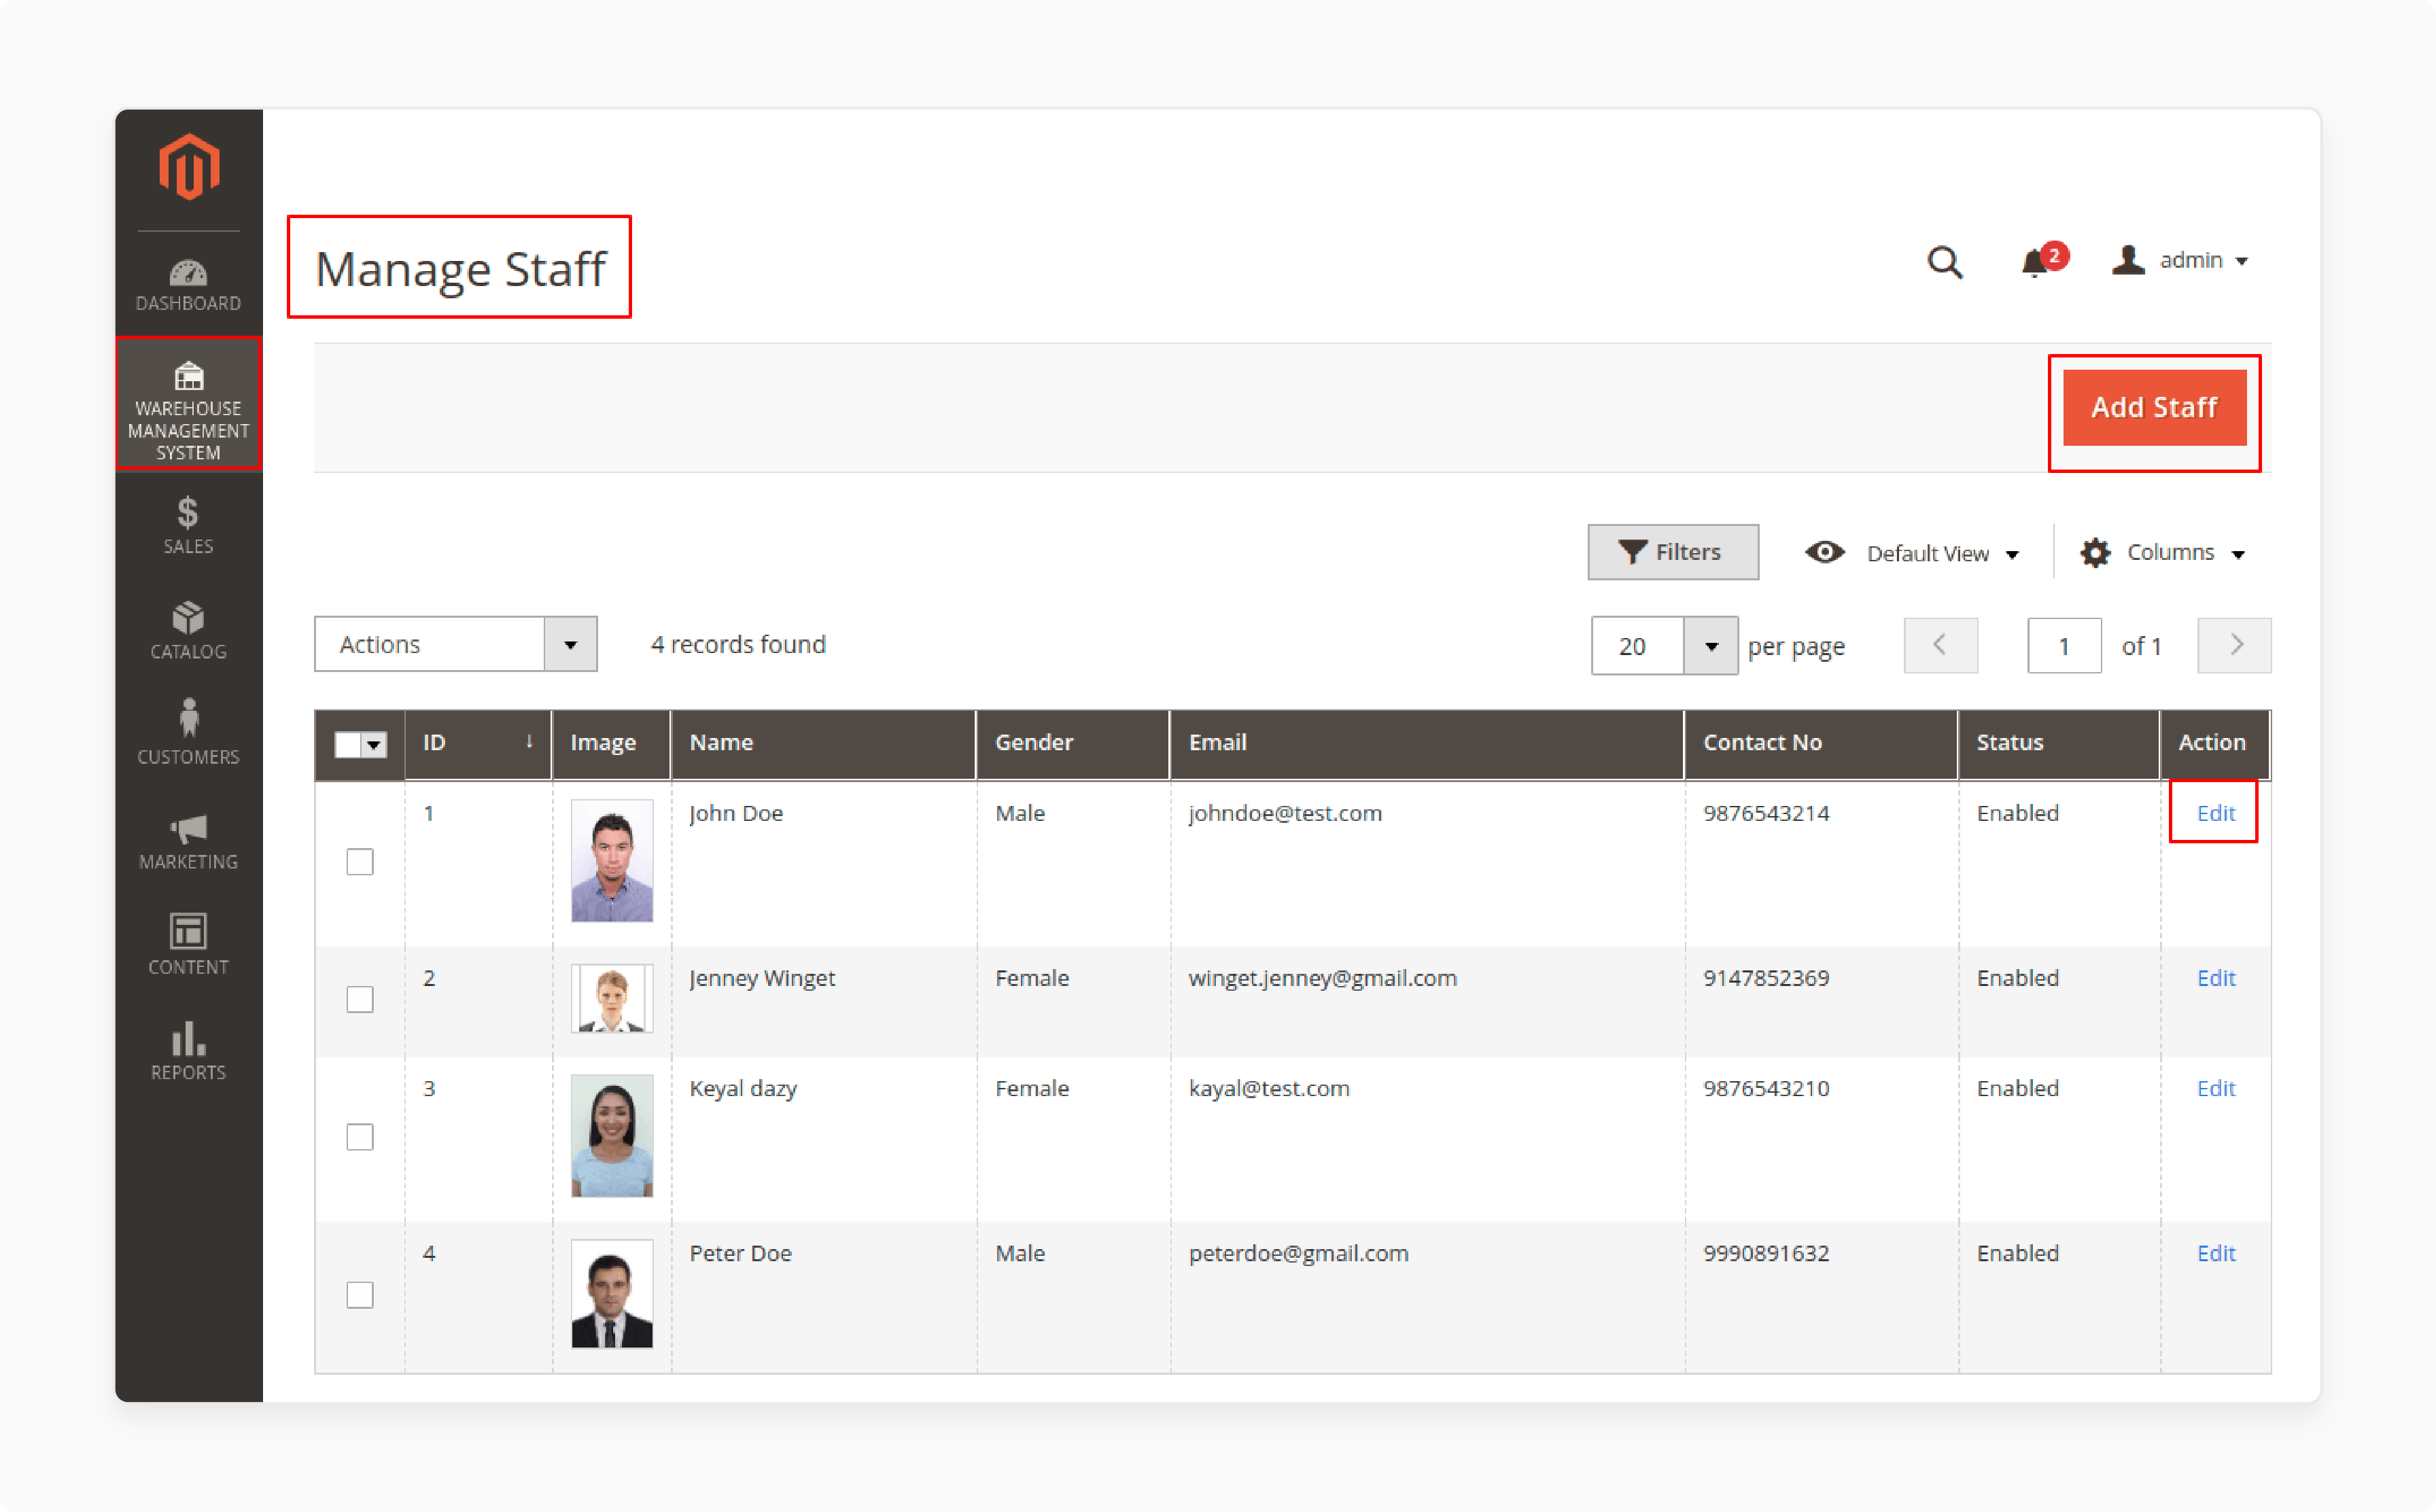Viewport: 2436px width, 1512px height.
Task: Expand the Columns dropdown
Action: [x=2162, y=552]
